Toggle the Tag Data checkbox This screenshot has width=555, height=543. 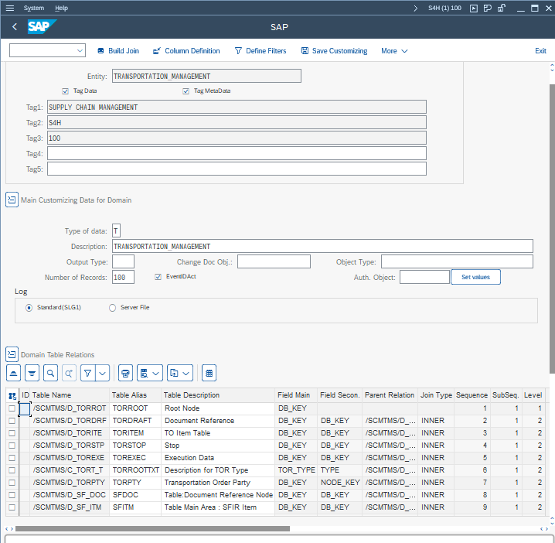(x=66, y=90)
